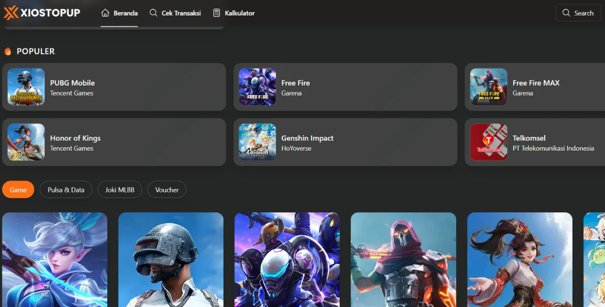Viewport: 605px width, 307px height.
Task: Click the Honor of Kings game icon
Action: click(x=26, y=142)
